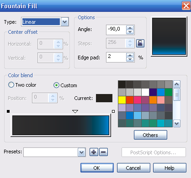
Task: Click the Steps lock icon
Action: point(140,43)
